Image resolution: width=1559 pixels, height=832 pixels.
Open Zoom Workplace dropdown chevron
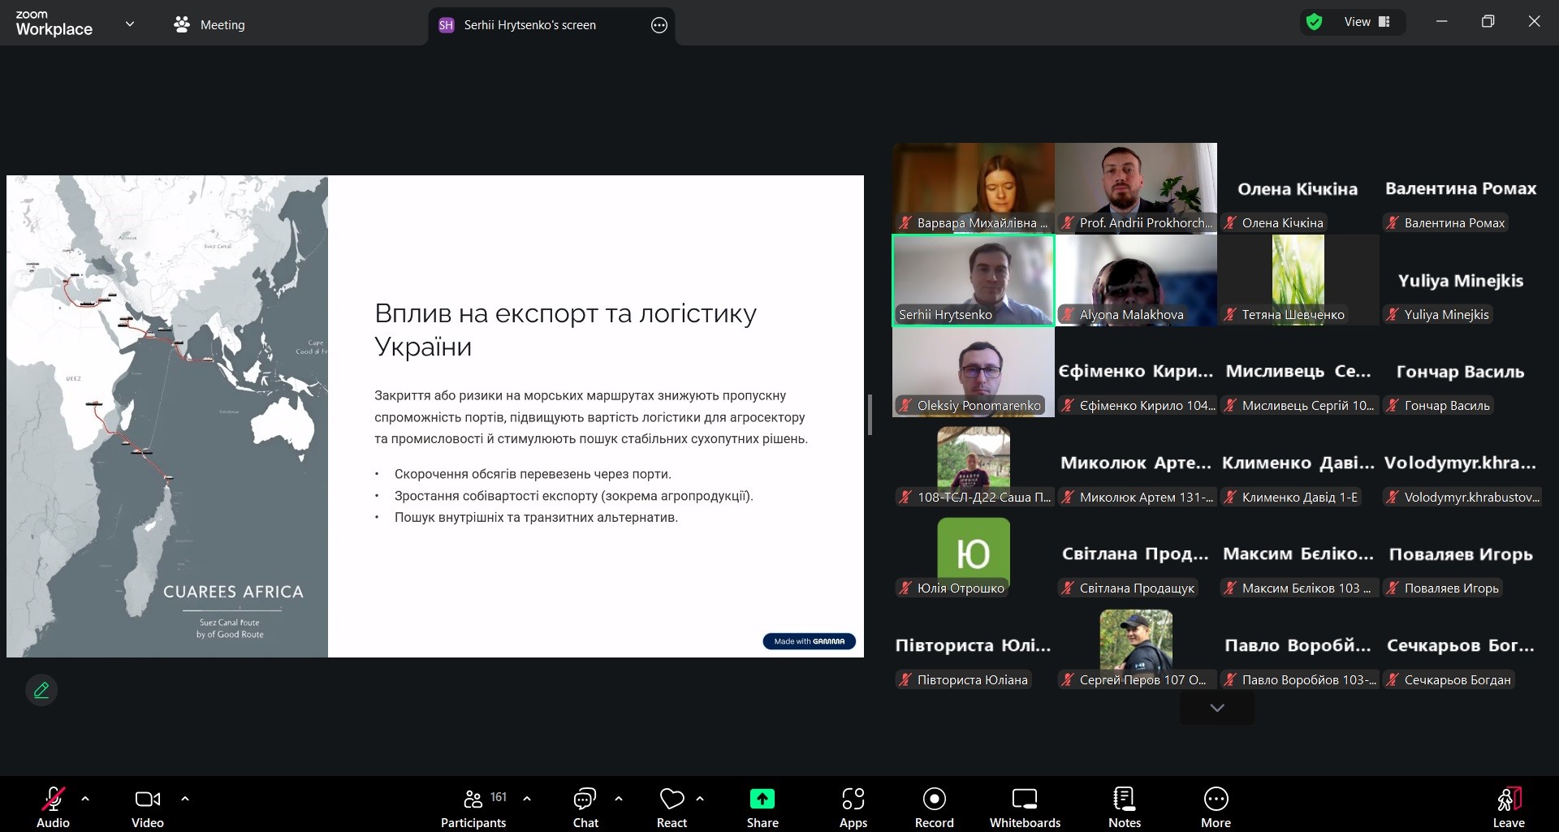(x=130, y=24)
